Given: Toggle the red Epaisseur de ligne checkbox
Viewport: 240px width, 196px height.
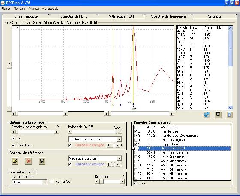Looking at the screenshot, I should coord(69,145).
